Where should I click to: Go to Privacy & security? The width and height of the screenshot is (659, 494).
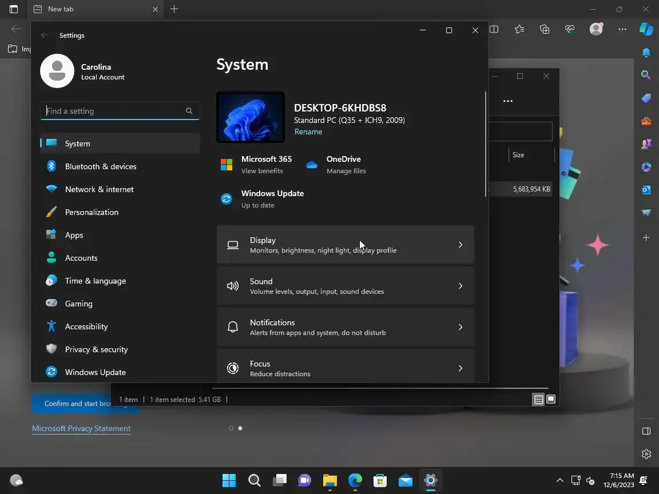coord(120,349)
